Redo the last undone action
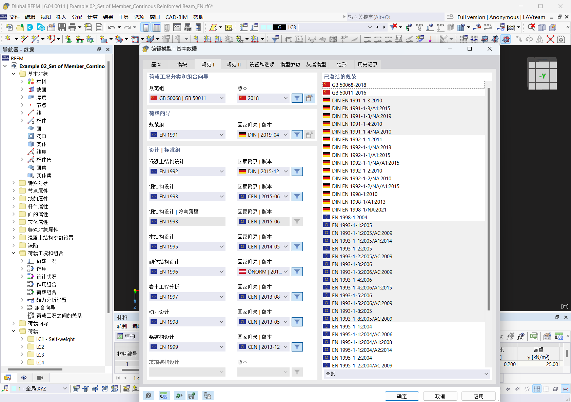 pyautogui.click(x=127, y=27)
